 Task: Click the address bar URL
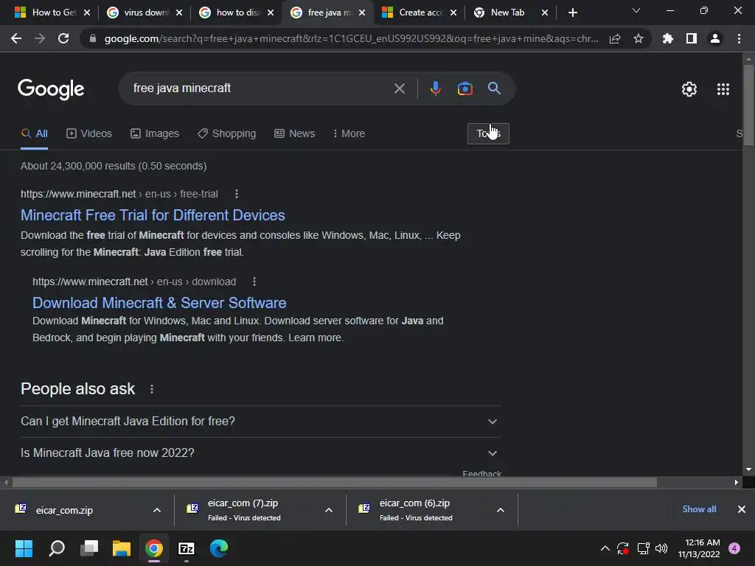352,38
